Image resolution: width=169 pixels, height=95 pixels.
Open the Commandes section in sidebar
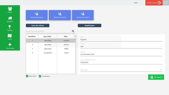[10, 46]
